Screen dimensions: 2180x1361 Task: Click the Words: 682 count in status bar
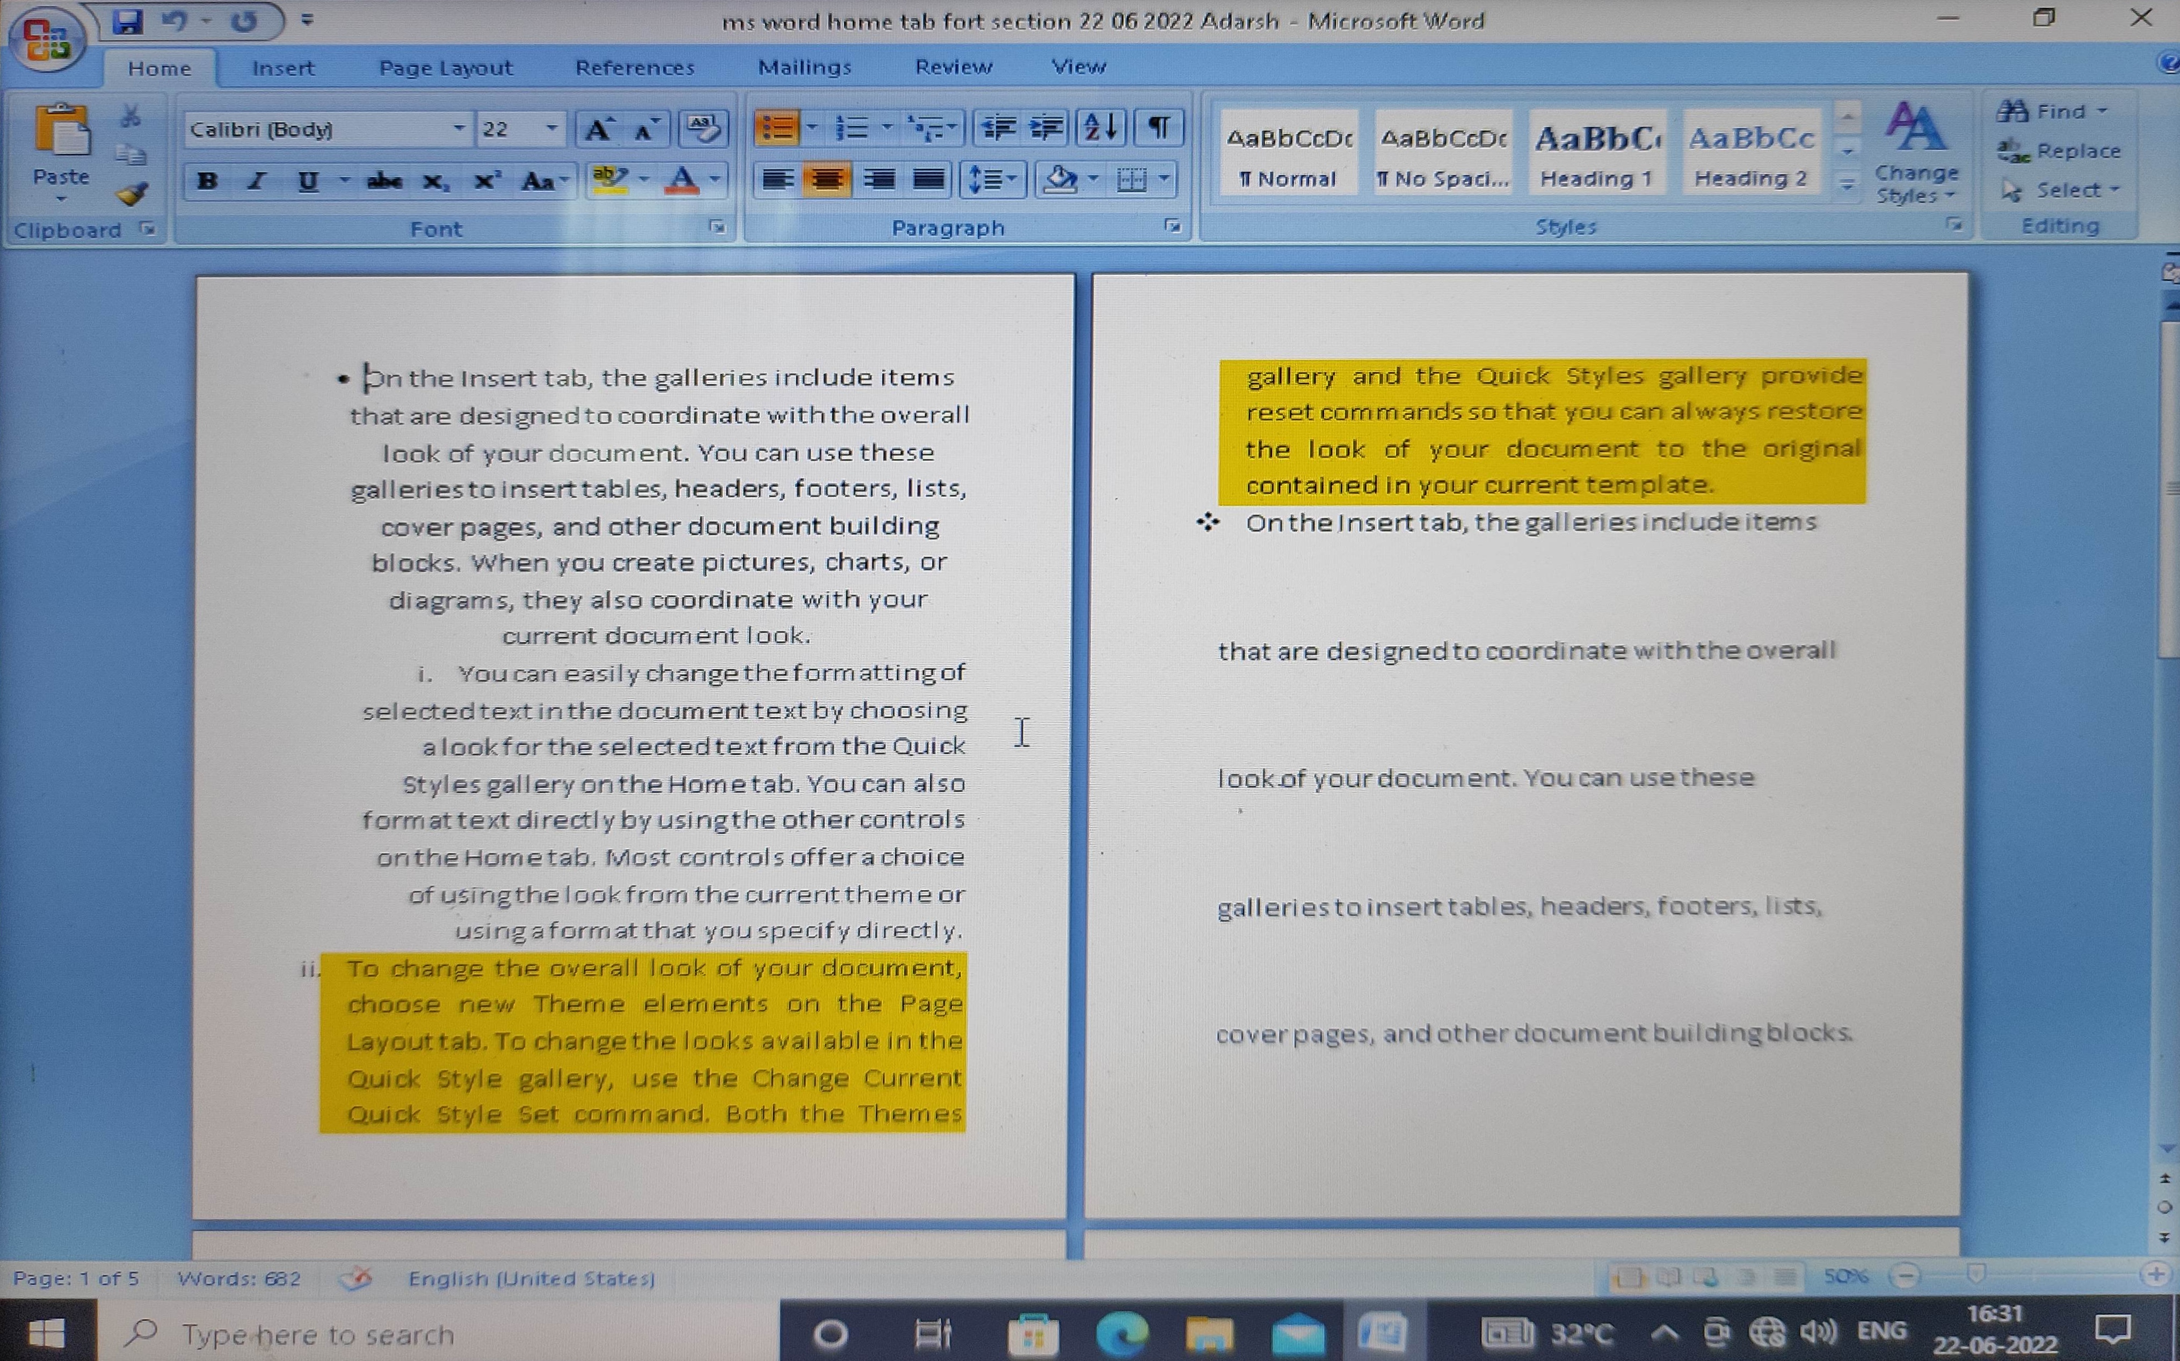pos(238,1278)
